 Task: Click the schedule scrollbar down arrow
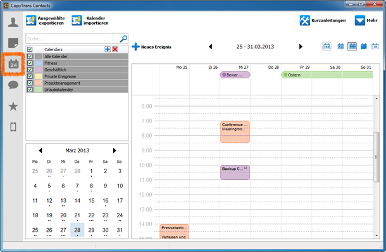(x=377, y=236)
